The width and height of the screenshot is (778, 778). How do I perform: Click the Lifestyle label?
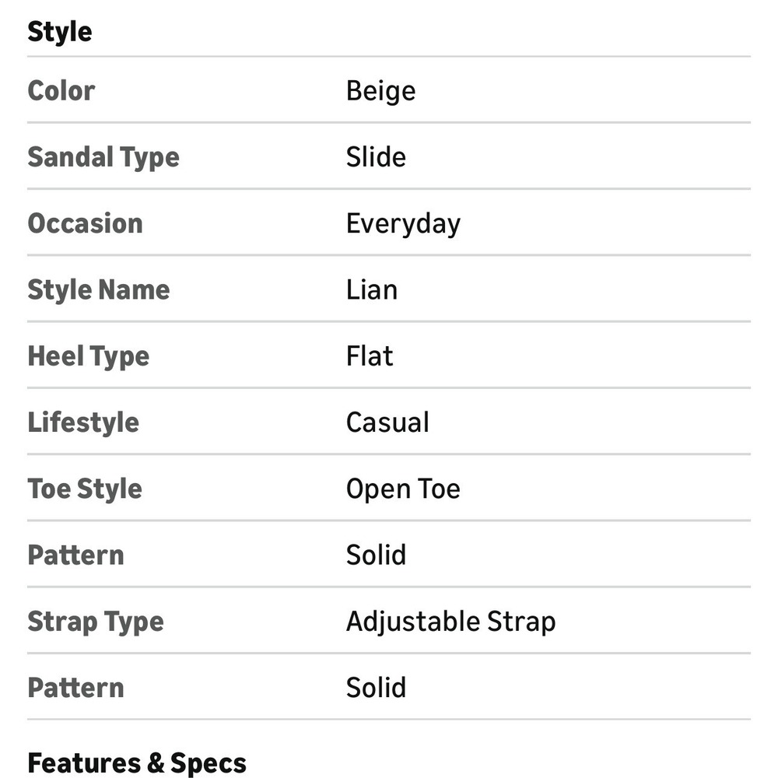[83, 422]
